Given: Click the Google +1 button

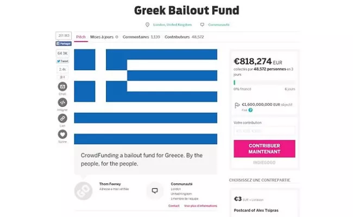Looking at the screenshot, I should pyautogui.click(x=62, y=78).
